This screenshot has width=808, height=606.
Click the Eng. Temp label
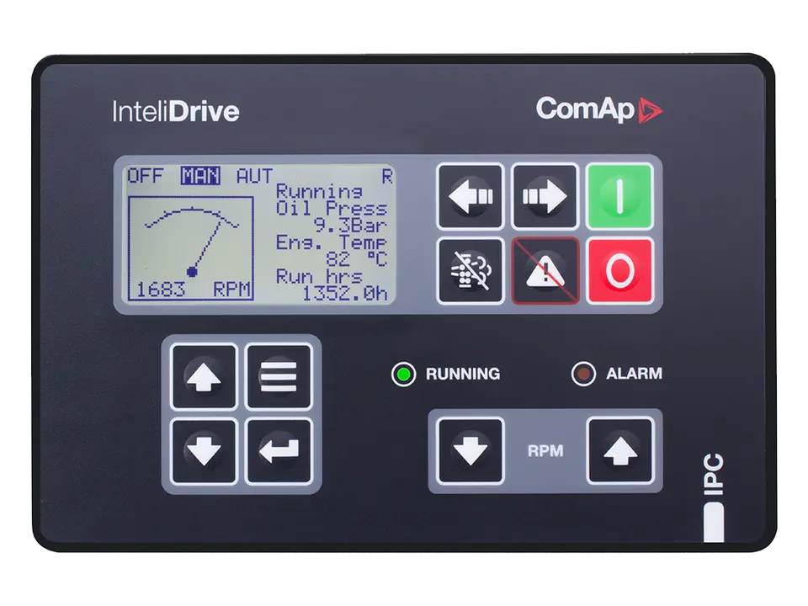pos(332,242)
